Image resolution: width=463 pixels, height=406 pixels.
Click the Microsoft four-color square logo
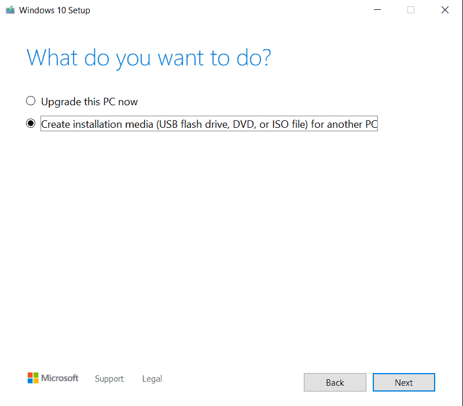click(33, 378)
